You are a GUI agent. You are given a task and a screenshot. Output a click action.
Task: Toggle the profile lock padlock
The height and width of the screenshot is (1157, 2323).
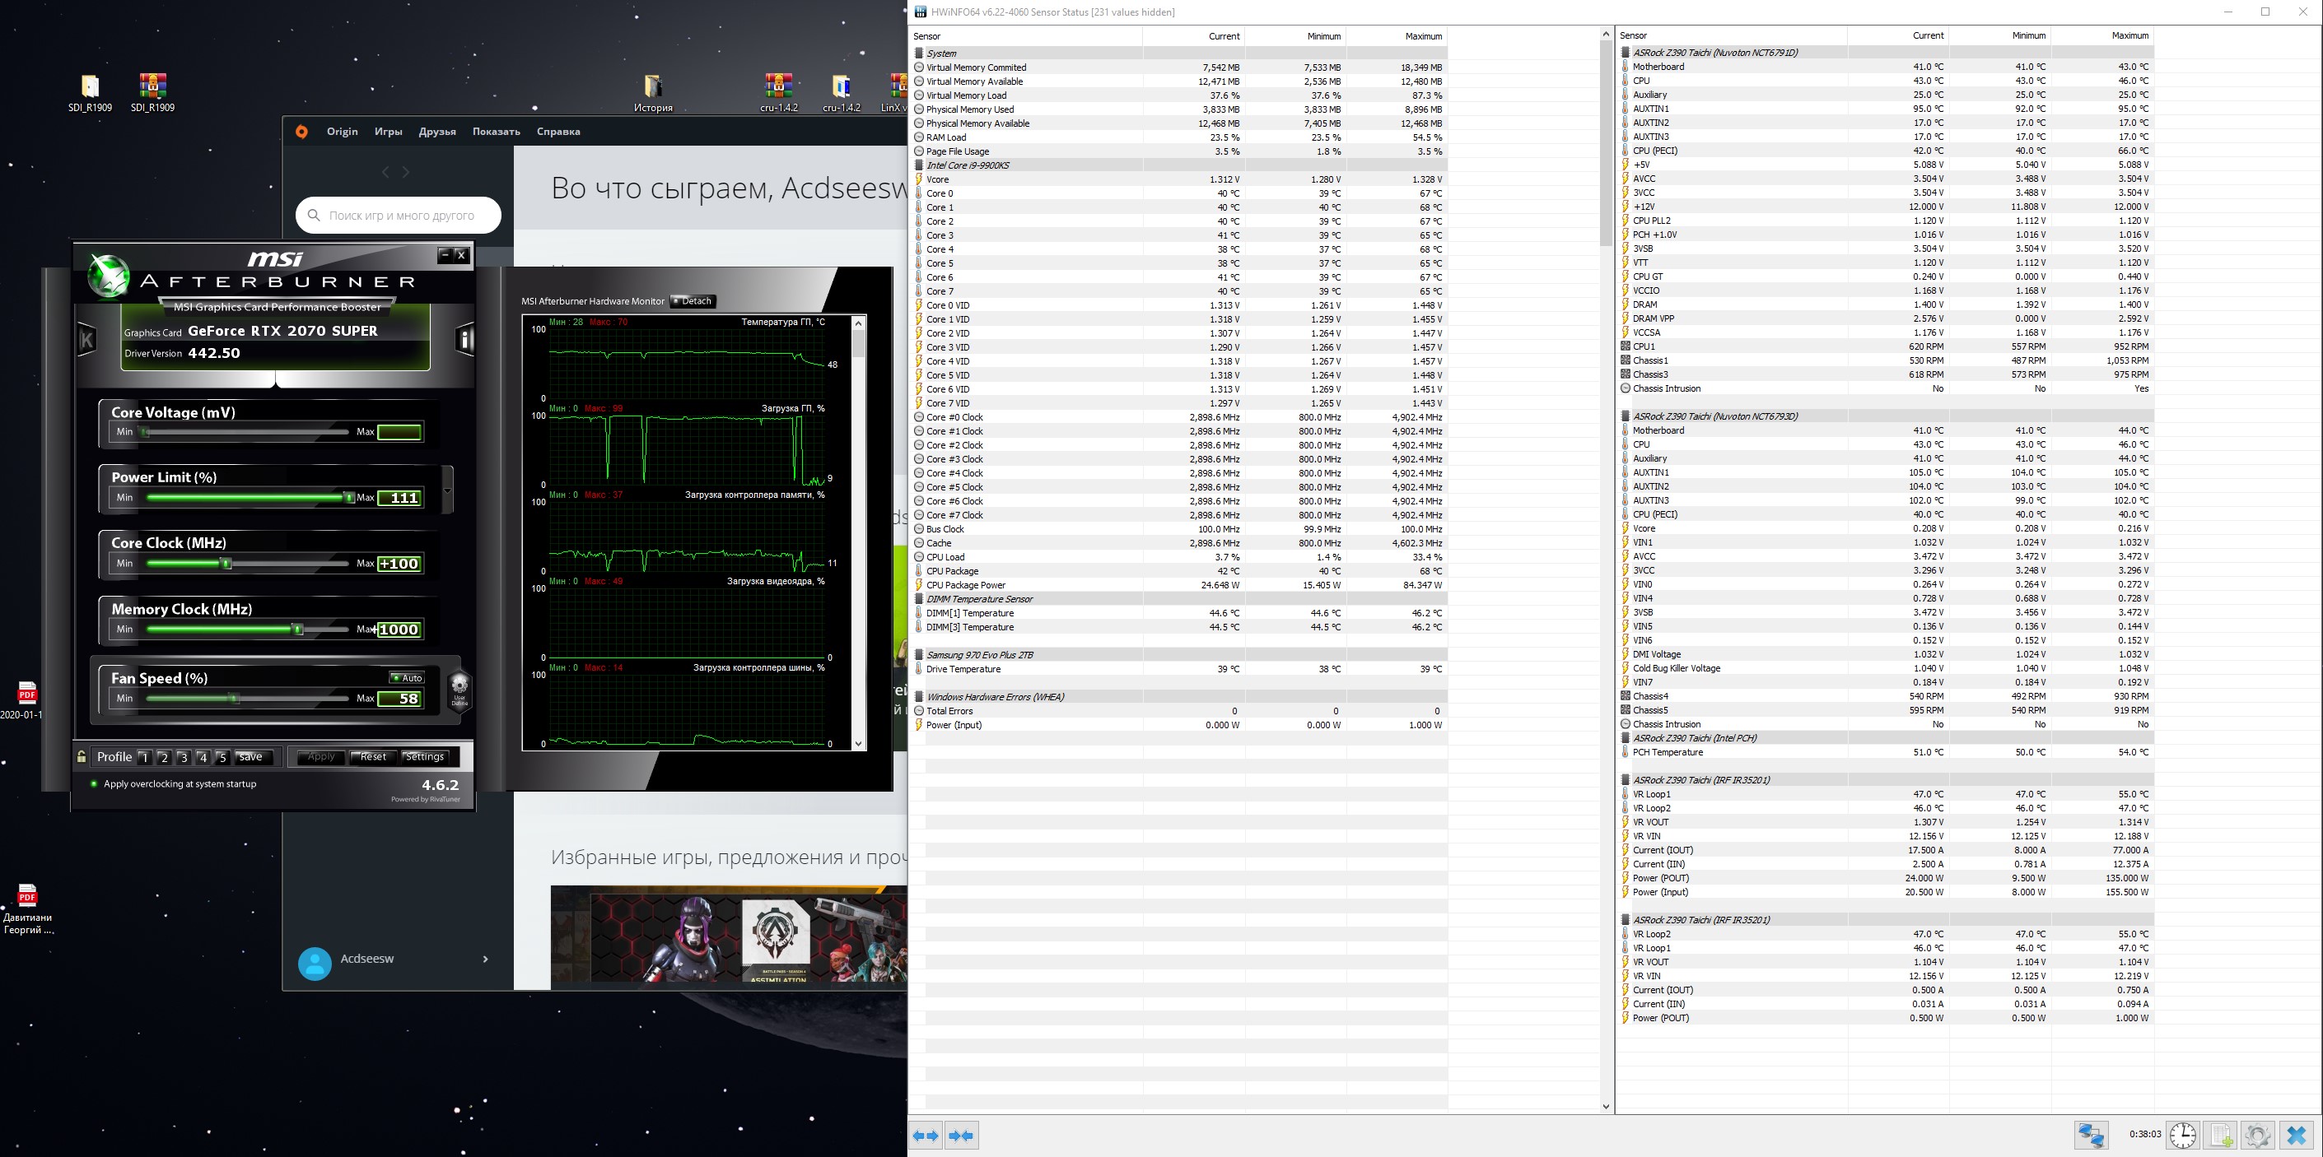coord(82,757)
